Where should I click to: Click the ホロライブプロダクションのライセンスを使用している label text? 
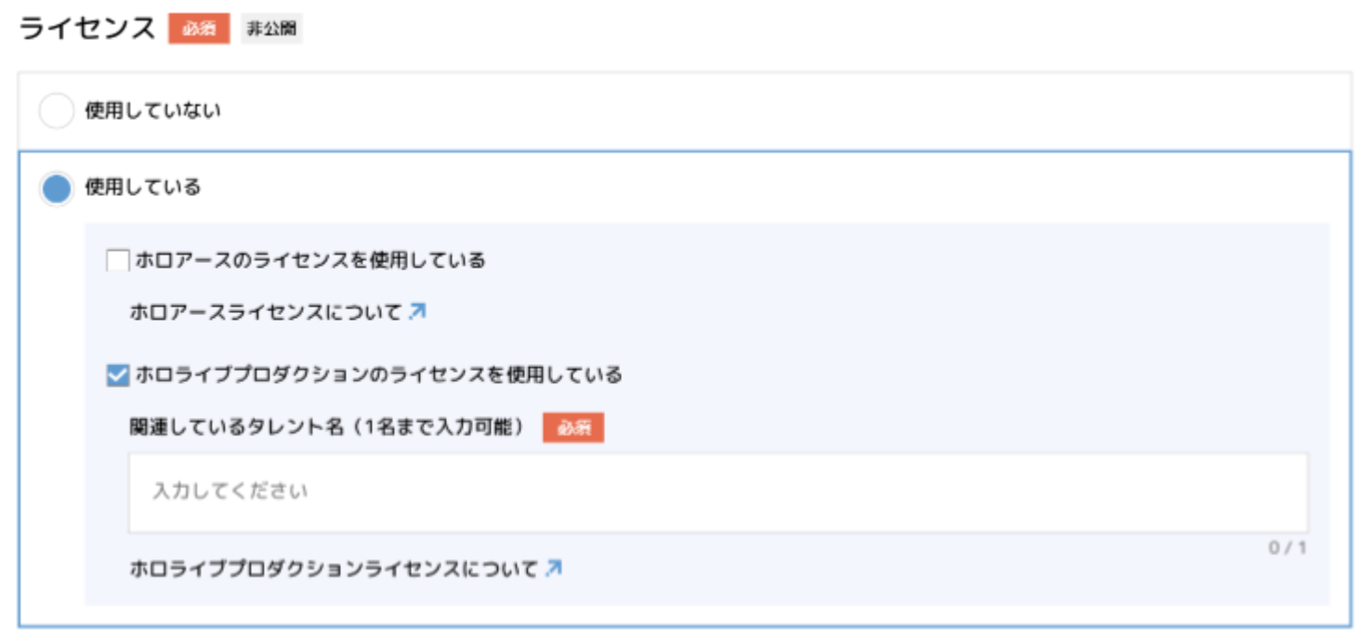pyautogui.click(x=378, y=375)
